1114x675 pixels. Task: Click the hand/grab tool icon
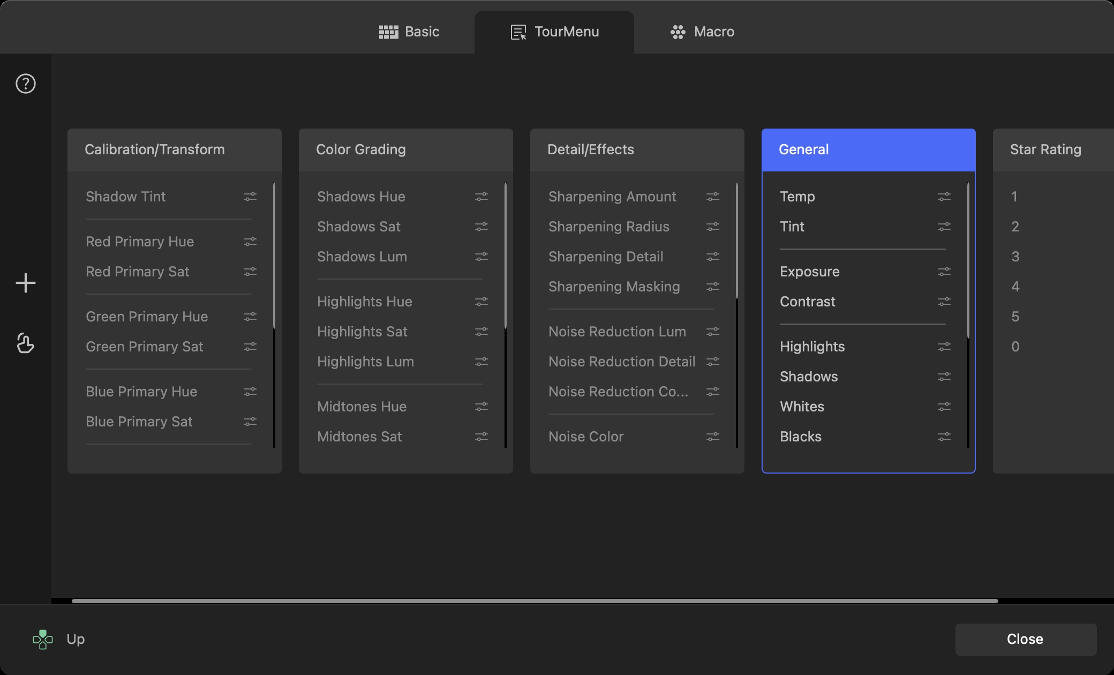click(x=26, y=344)
